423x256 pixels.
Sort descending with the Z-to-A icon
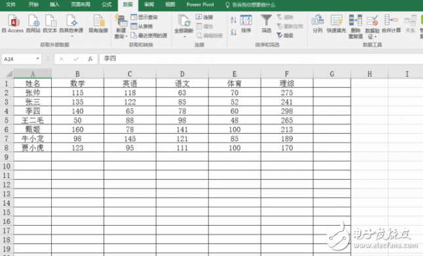point(233,32)
